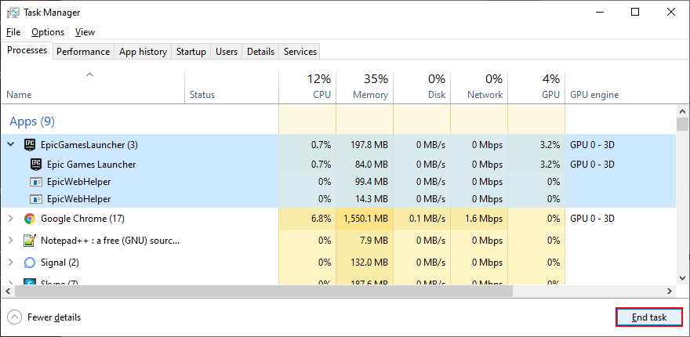Viewport: 690px width, 337px height.
Task: Click the Fewer details arrow icon
Action: pos(15,317)
